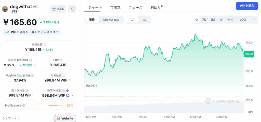
Task: Open the 利回り tab
Action: tap(156, 7)
